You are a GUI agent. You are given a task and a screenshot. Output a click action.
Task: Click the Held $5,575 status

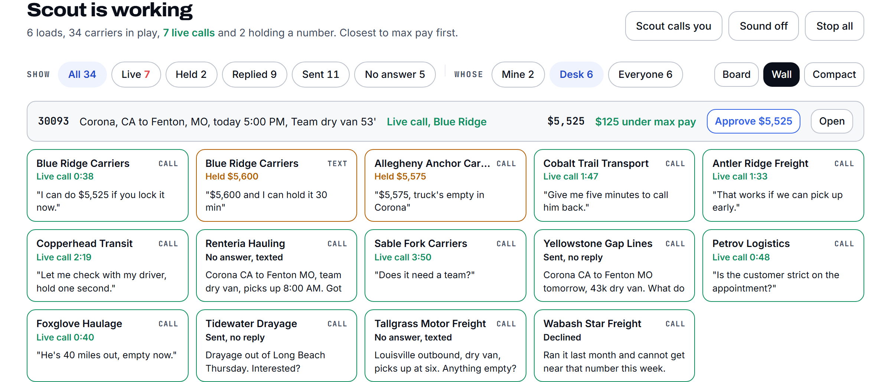[x=400, y=177]
